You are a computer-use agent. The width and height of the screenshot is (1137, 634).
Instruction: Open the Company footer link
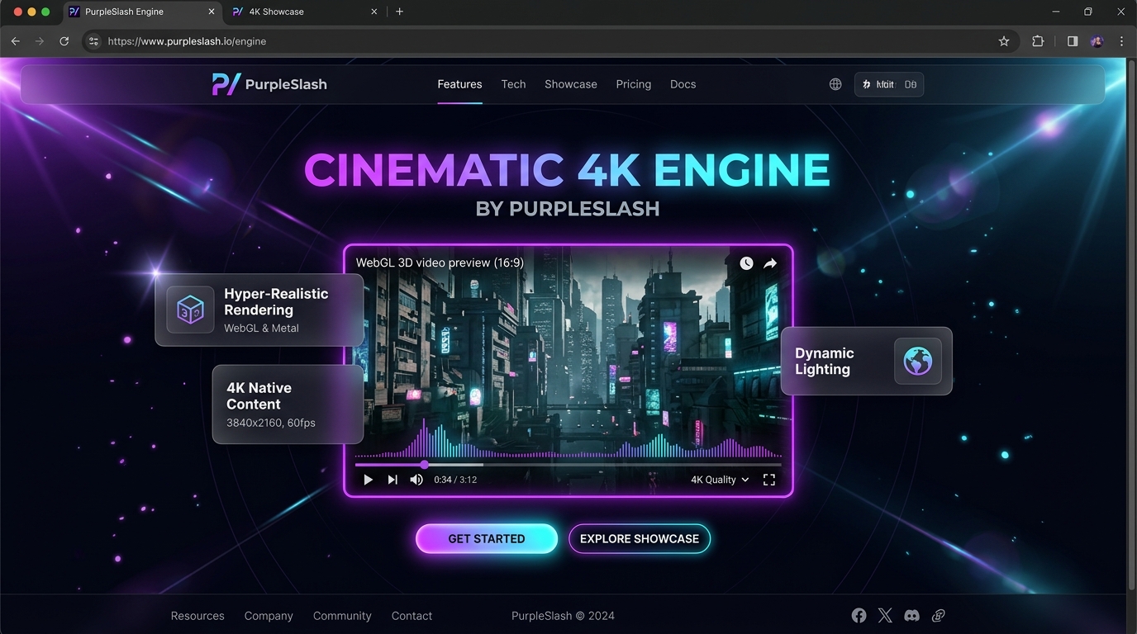(x=269, y=616)
